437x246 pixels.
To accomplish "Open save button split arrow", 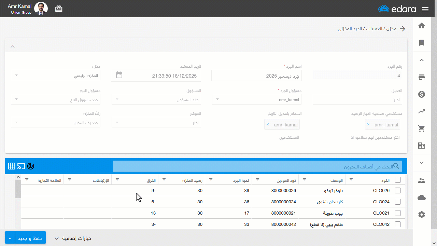I will click(10, 238).
